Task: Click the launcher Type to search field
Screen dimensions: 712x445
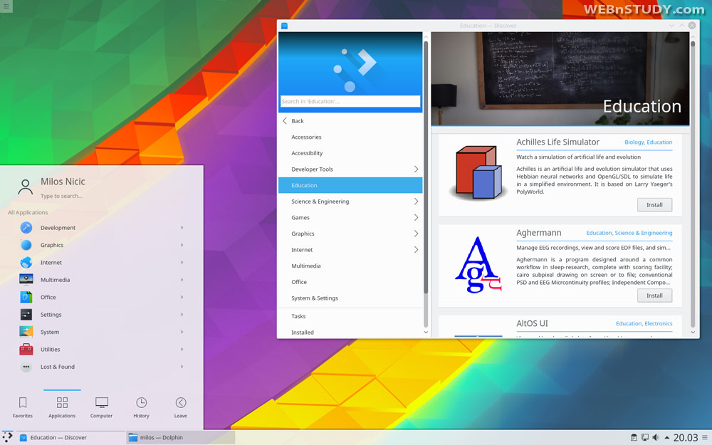Action: click(61, 197)
